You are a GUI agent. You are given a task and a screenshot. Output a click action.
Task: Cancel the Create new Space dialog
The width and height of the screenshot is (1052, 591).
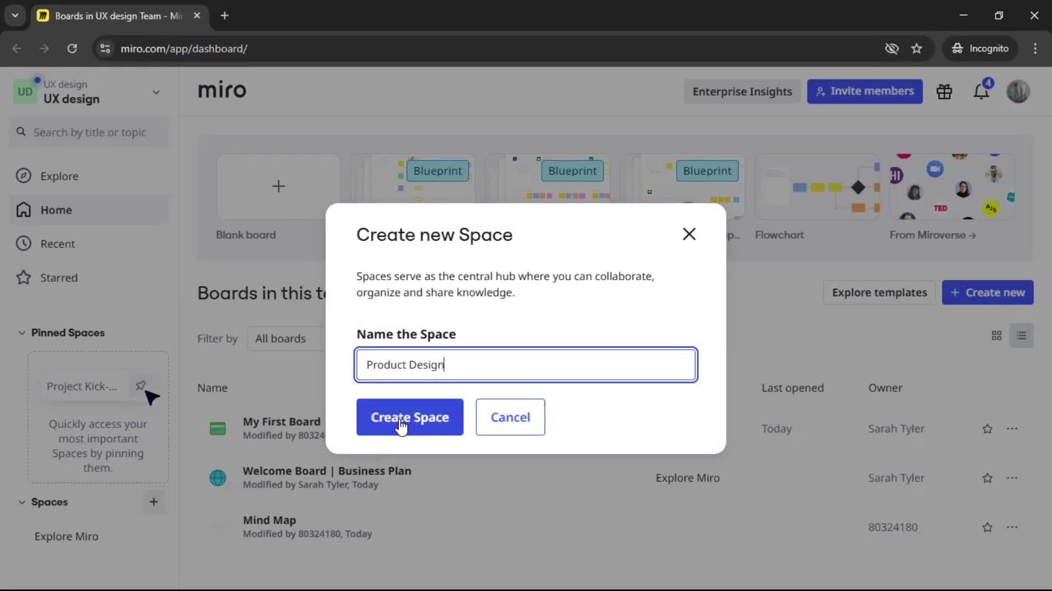tap(510, 417)
